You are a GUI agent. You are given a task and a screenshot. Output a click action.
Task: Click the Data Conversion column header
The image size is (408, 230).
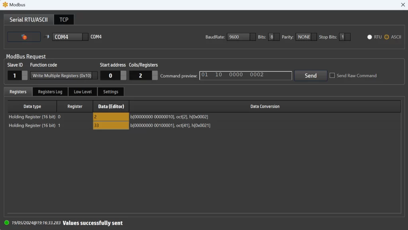coord(265,106)
